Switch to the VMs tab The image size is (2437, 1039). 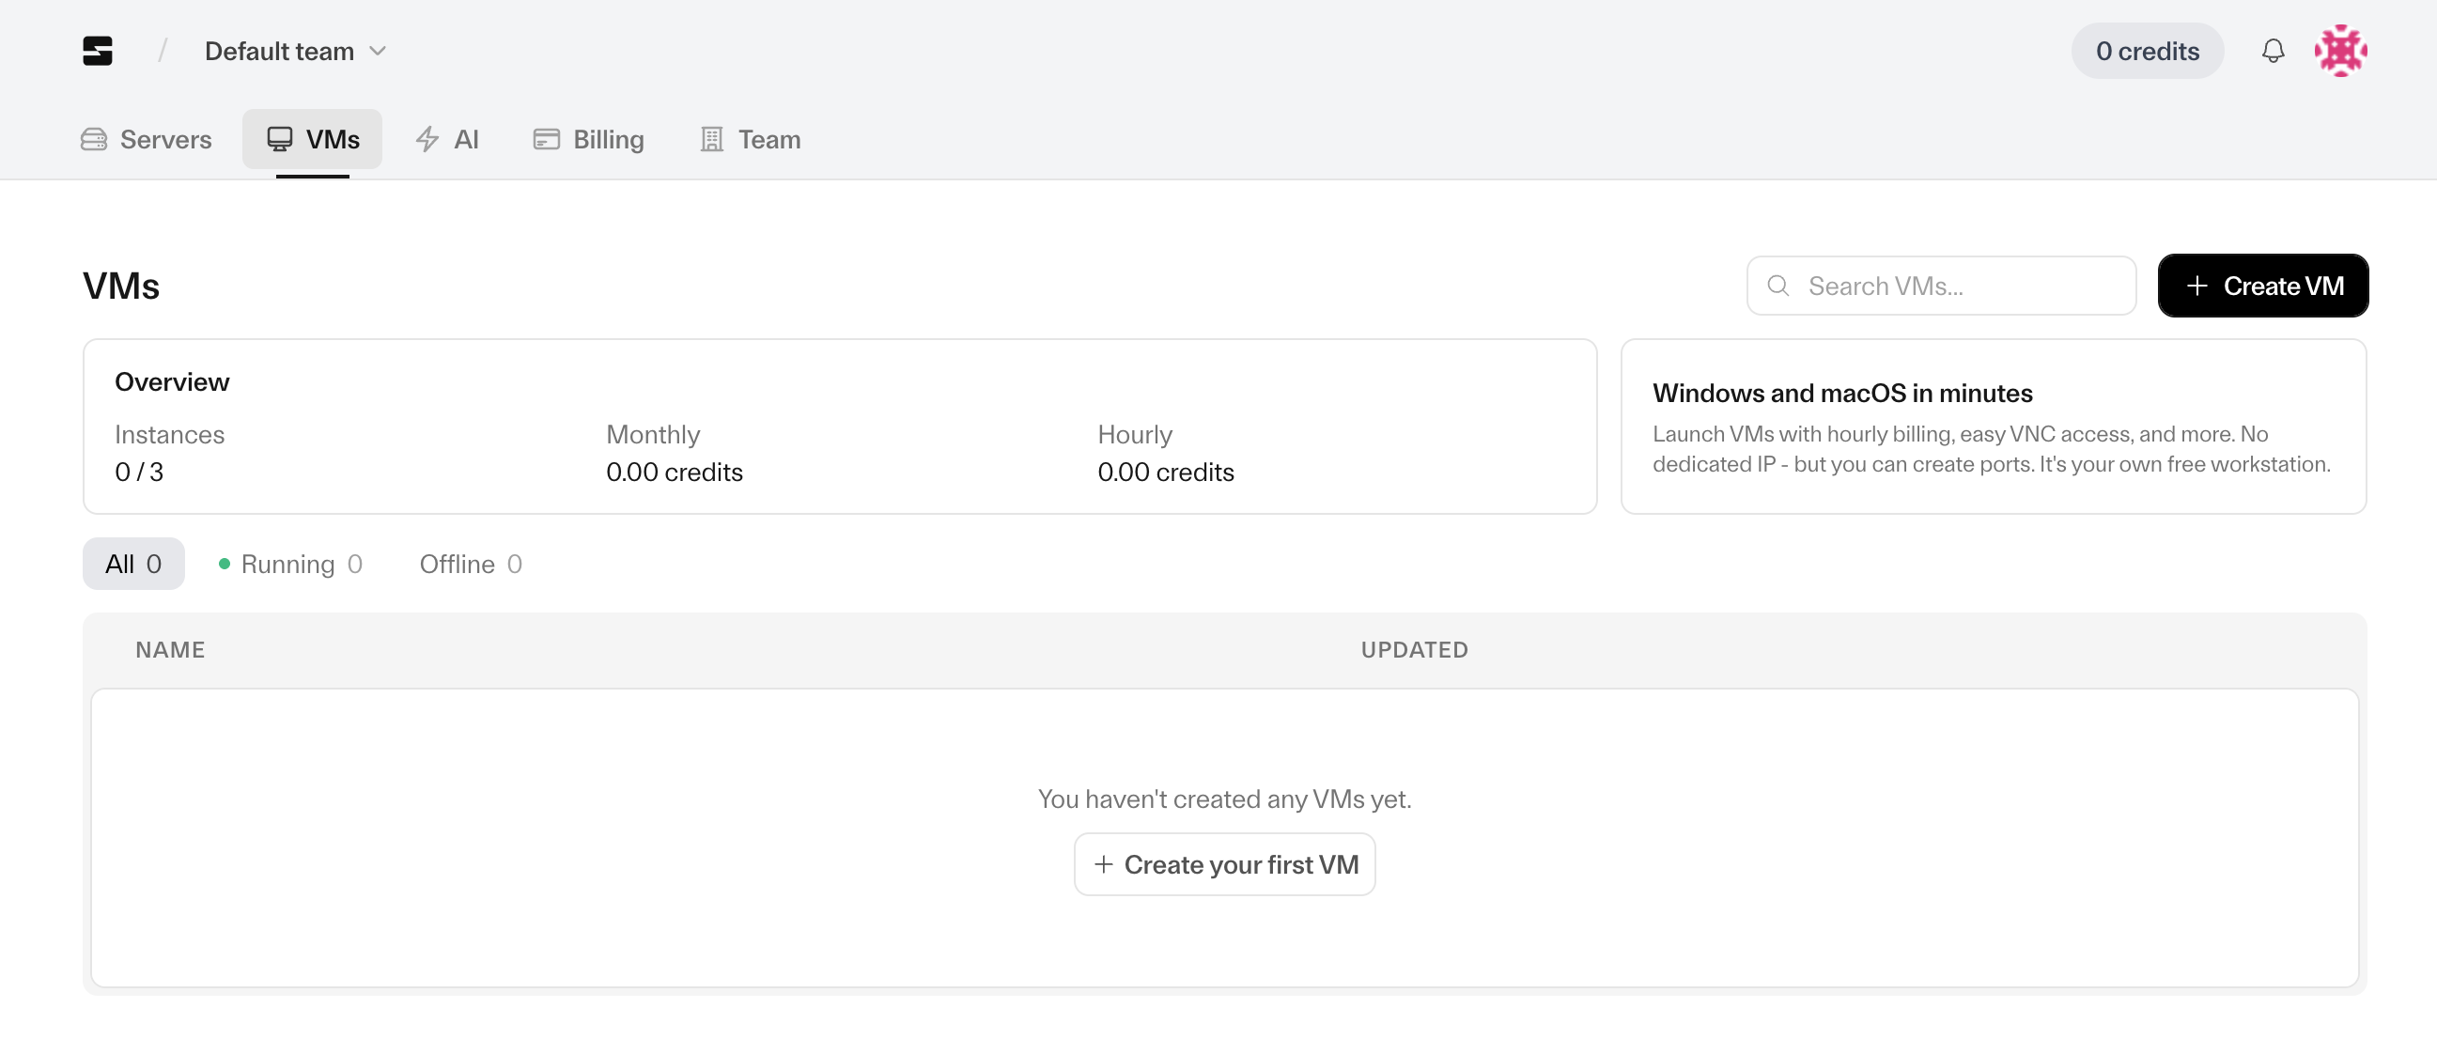coord(312,140)
